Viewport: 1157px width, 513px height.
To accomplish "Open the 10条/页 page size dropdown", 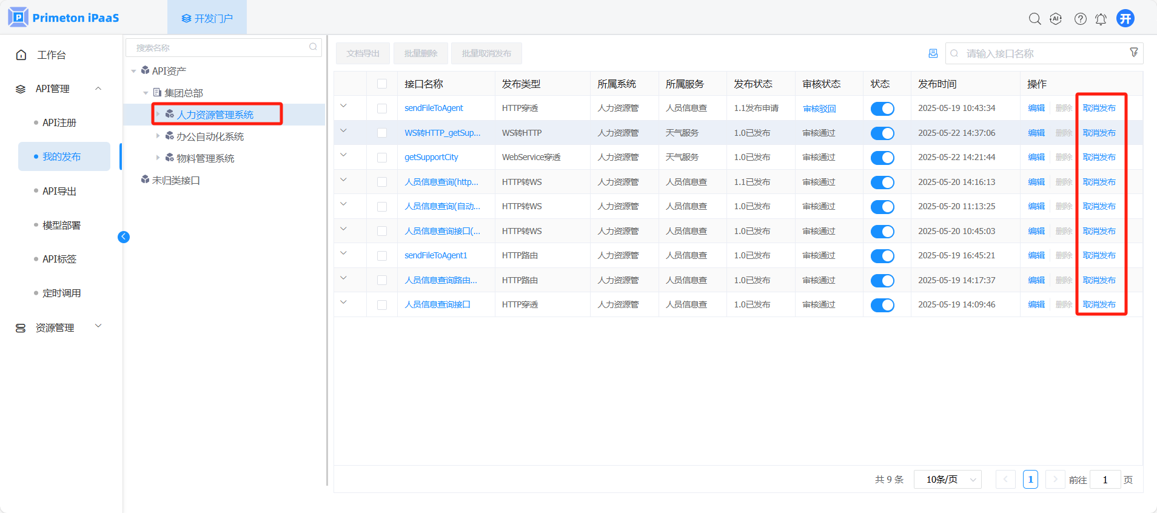I will 947,480.
